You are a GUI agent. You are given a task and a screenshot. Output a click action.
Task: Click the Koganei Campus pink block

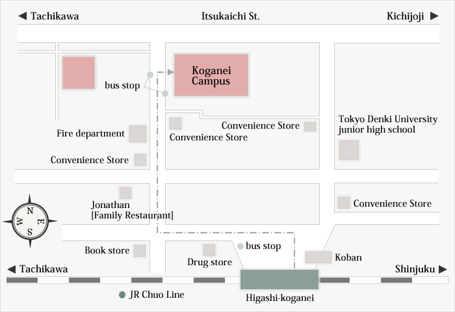click(x=211, y=75)
